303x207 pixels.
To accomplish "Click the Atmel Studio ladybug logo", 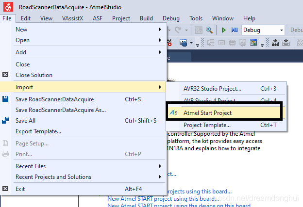I will pos(8,7).
